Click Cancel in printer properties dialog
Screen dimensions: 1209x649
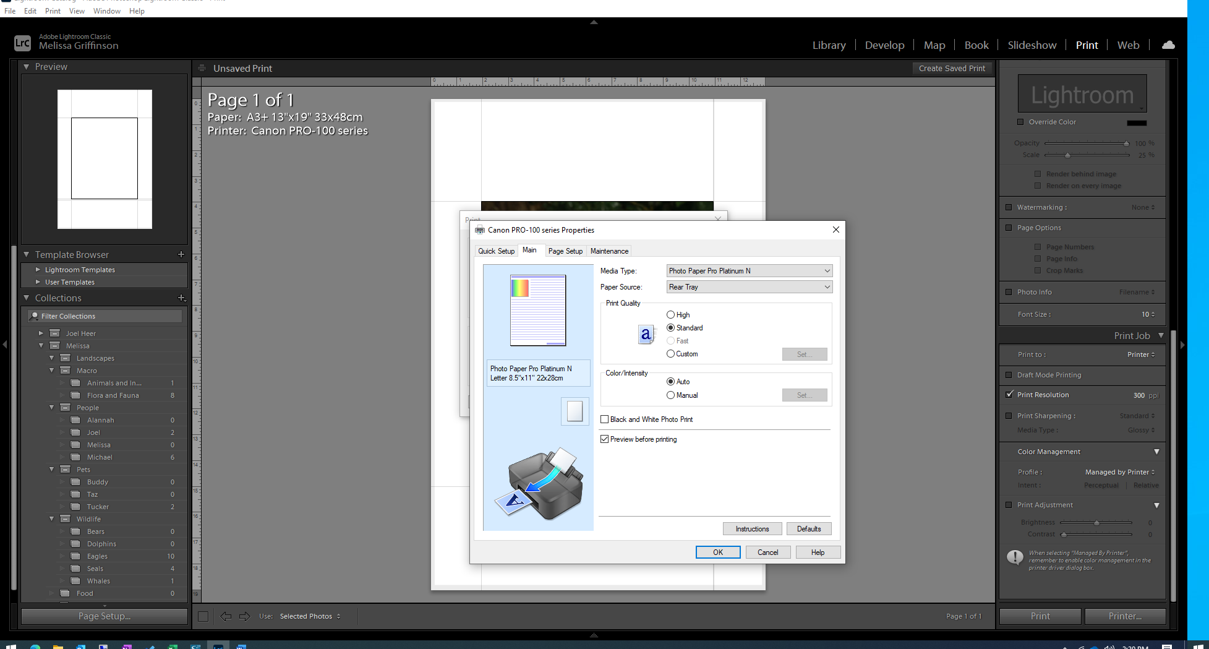tap(768, 552)
